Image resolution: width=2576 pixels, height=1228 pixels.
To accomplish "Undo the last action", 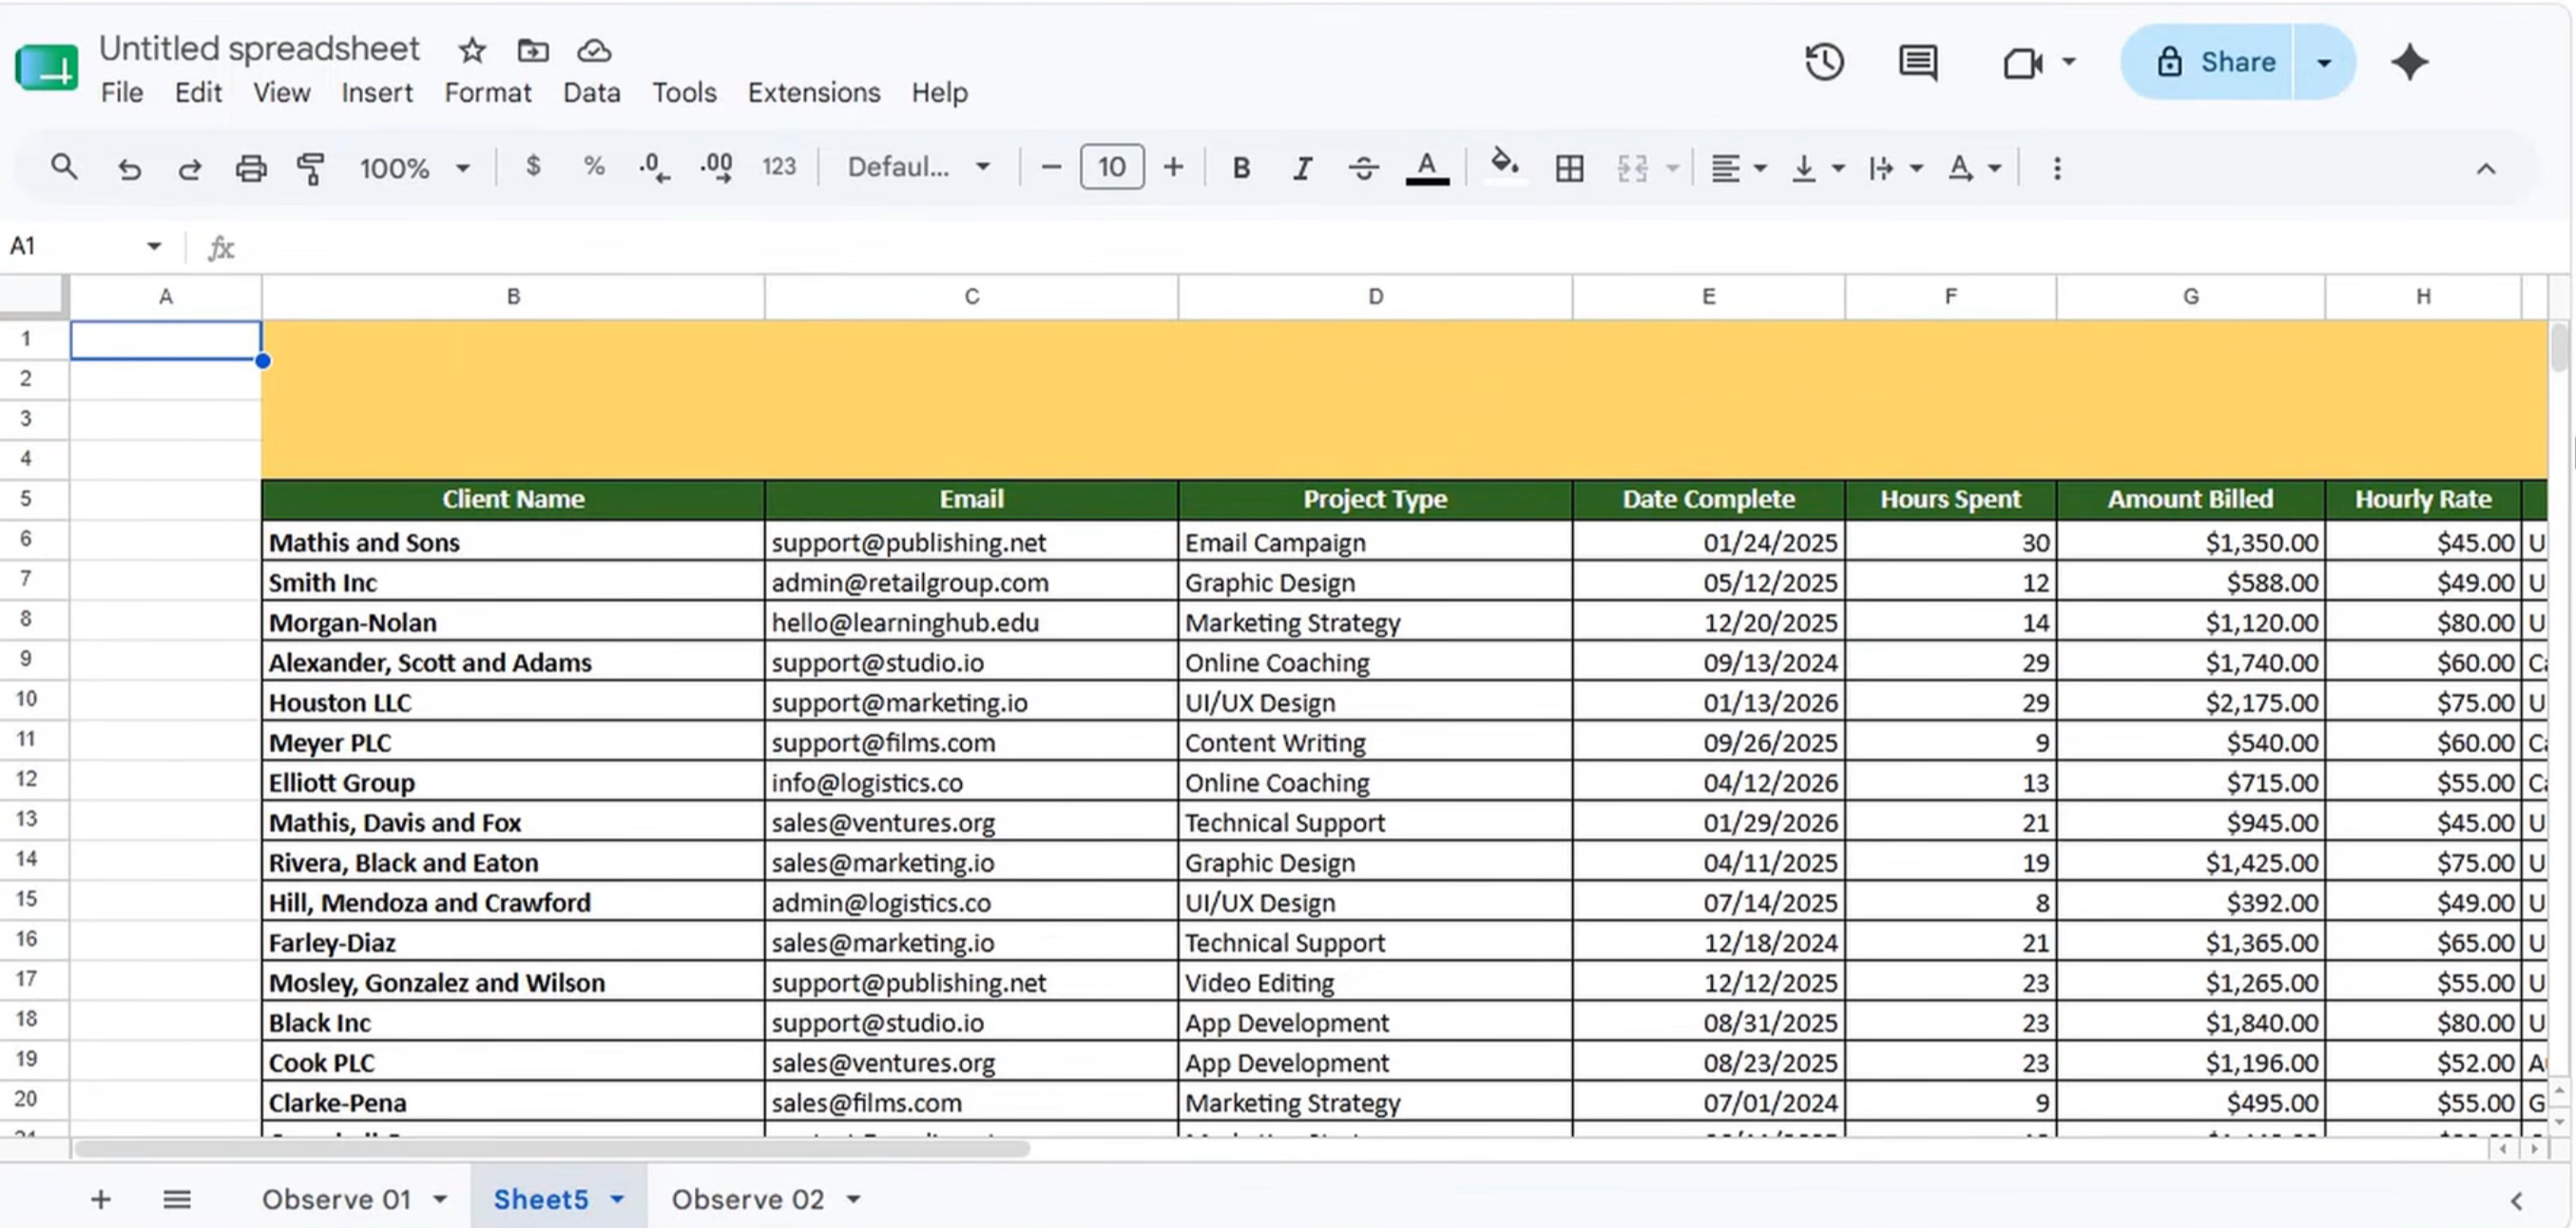I will tap(129, 168).
